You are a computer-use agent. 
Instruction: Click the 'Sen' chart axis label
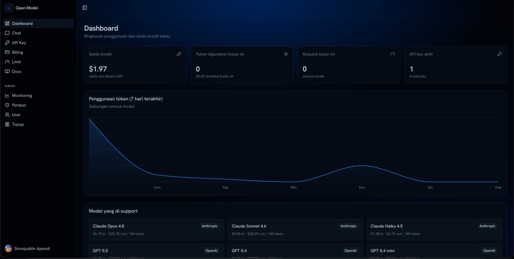[x=362, y=187]
